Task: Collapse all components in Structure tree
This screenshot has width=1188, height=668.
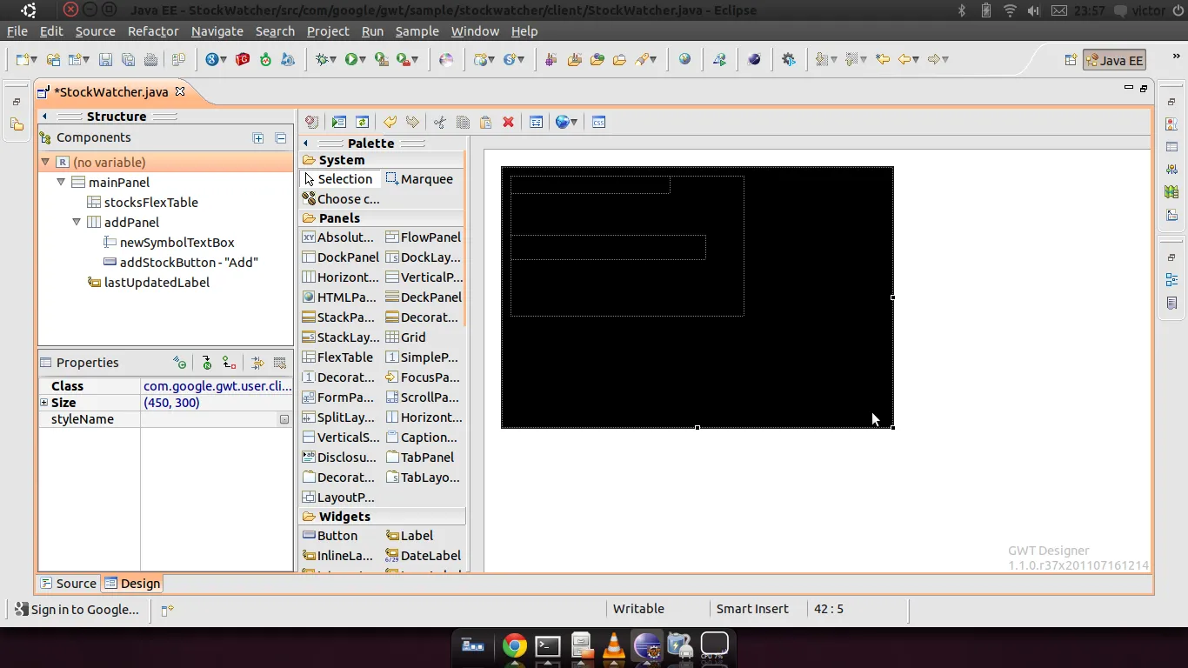Action: [x=280, y=138]
